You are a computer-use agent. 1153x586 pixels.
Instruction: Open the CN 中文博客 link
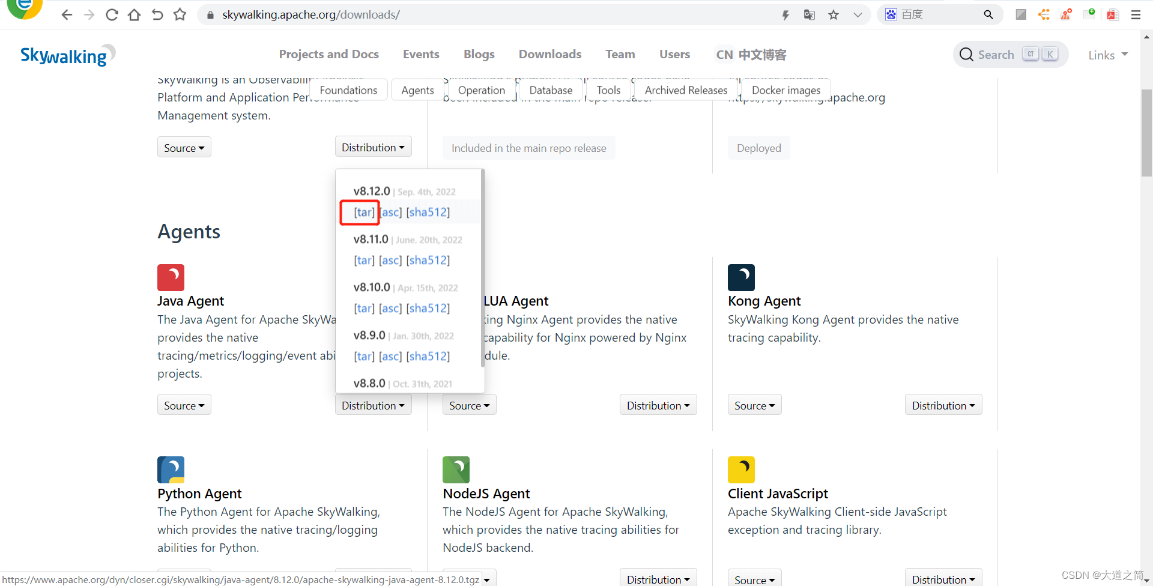751,55
